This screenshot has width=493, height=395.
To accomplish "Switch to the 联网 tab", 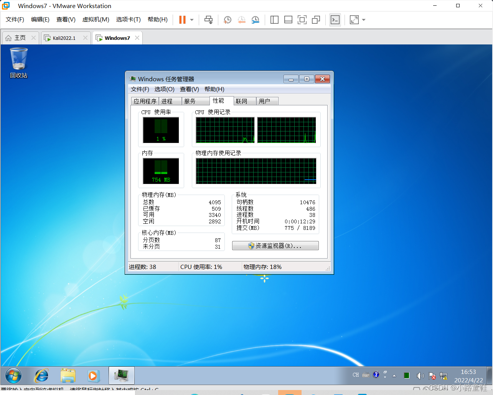I will point(244,101).
